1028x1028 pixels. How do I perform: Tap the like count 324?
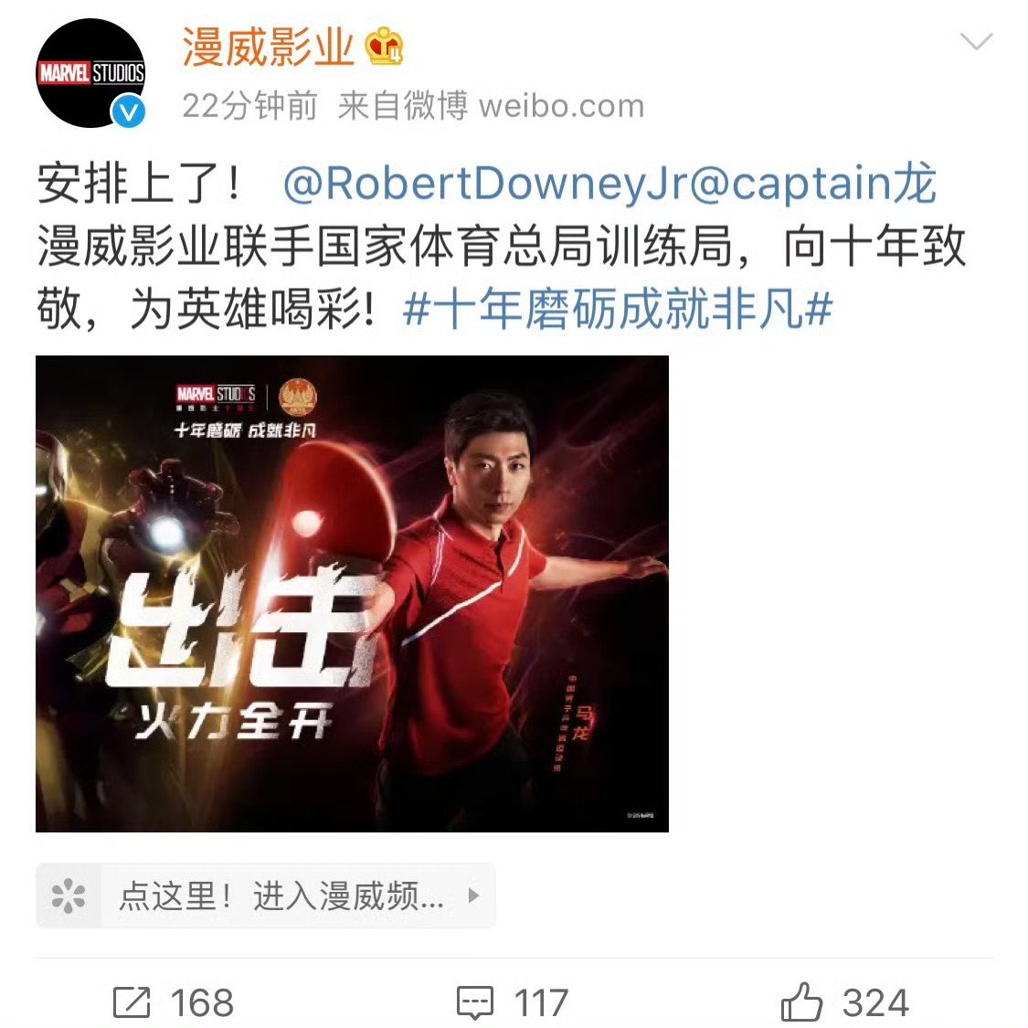pos(876,1002)
